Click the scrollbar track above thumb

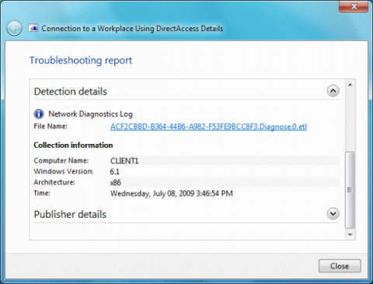350,121
